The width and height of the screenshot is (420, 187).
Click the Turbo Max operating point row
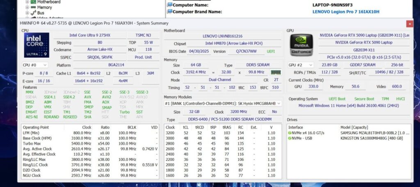click(x=90, y=144)
